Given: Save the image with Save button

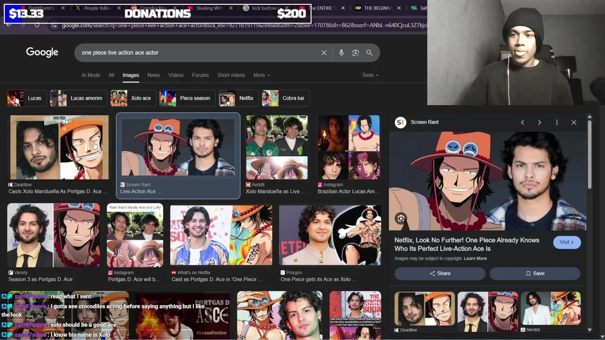Looking at the screenshot, I should [x=535, y=273].
